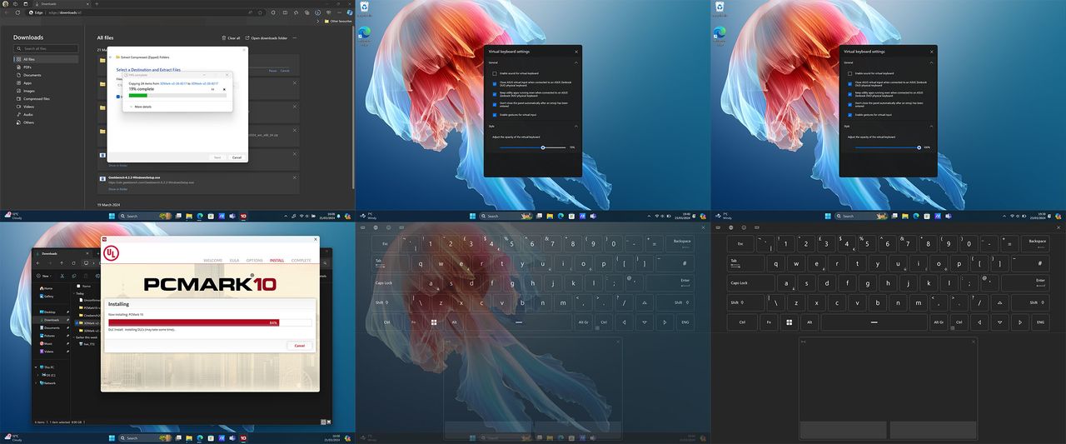The width and height of the screenshot is (1066, 444).
Task: Cancel the 19% complete file copy
Action: [223, 89]
